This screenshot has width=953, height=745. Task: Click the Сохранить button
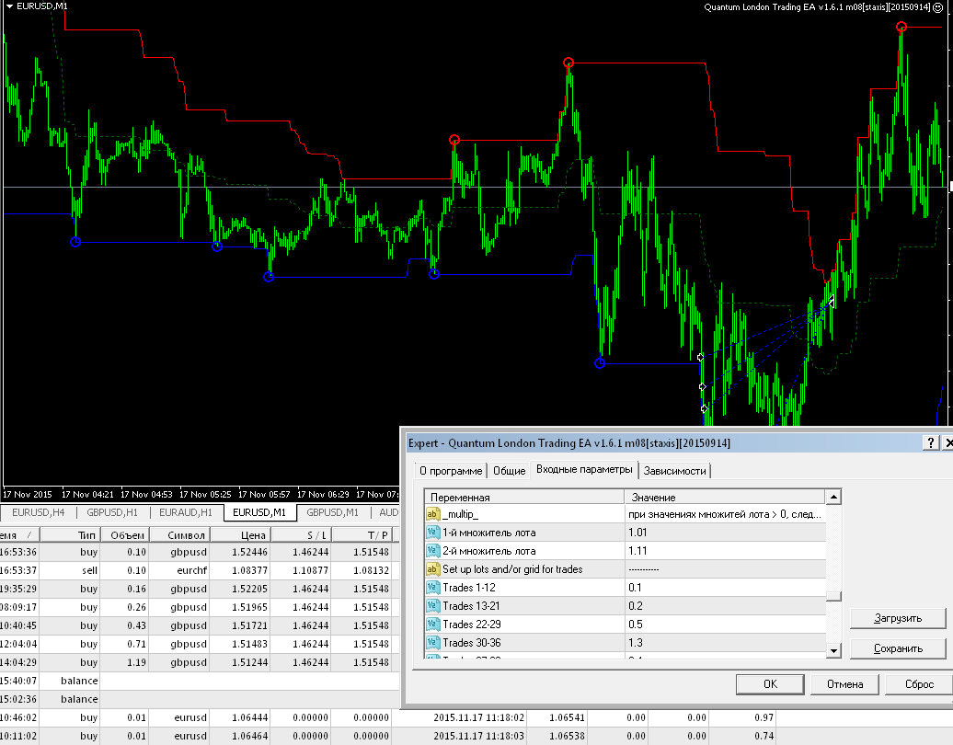(898, 648)
